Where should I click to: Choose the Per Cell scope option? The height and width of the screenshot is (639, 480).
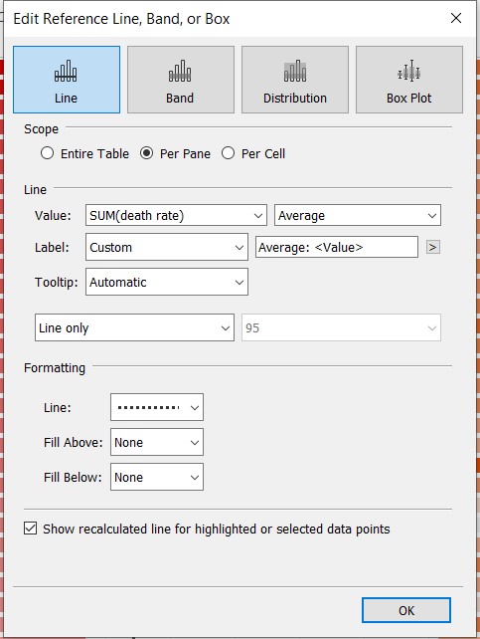point(228,153)
